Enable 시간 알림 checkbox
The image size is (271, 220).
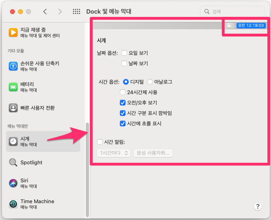tap(100, 142)
